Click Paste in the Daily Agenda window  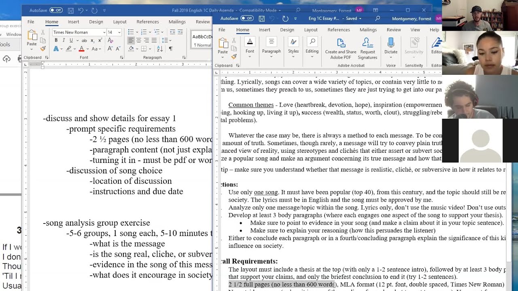point(32,39)
